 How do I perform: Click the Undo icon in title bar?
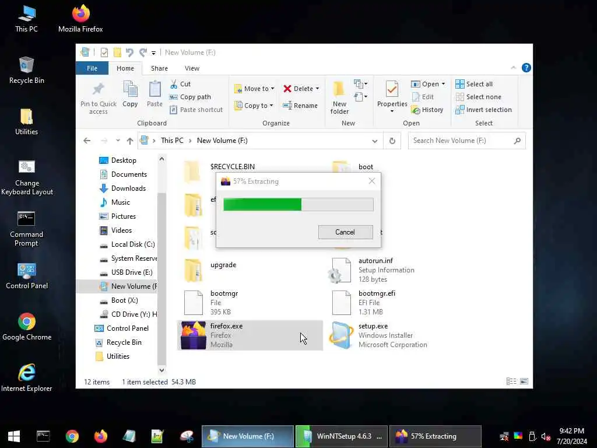(129, 52)
